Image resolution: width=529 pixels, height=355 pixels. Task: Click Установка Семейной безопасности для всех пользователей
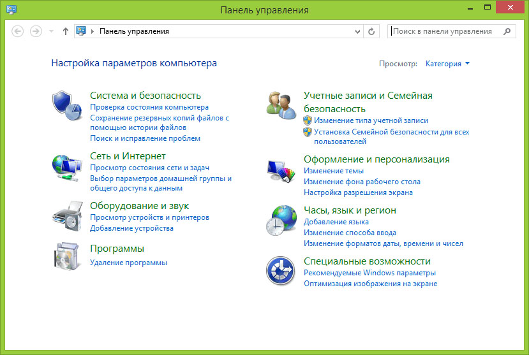(391, 137)
